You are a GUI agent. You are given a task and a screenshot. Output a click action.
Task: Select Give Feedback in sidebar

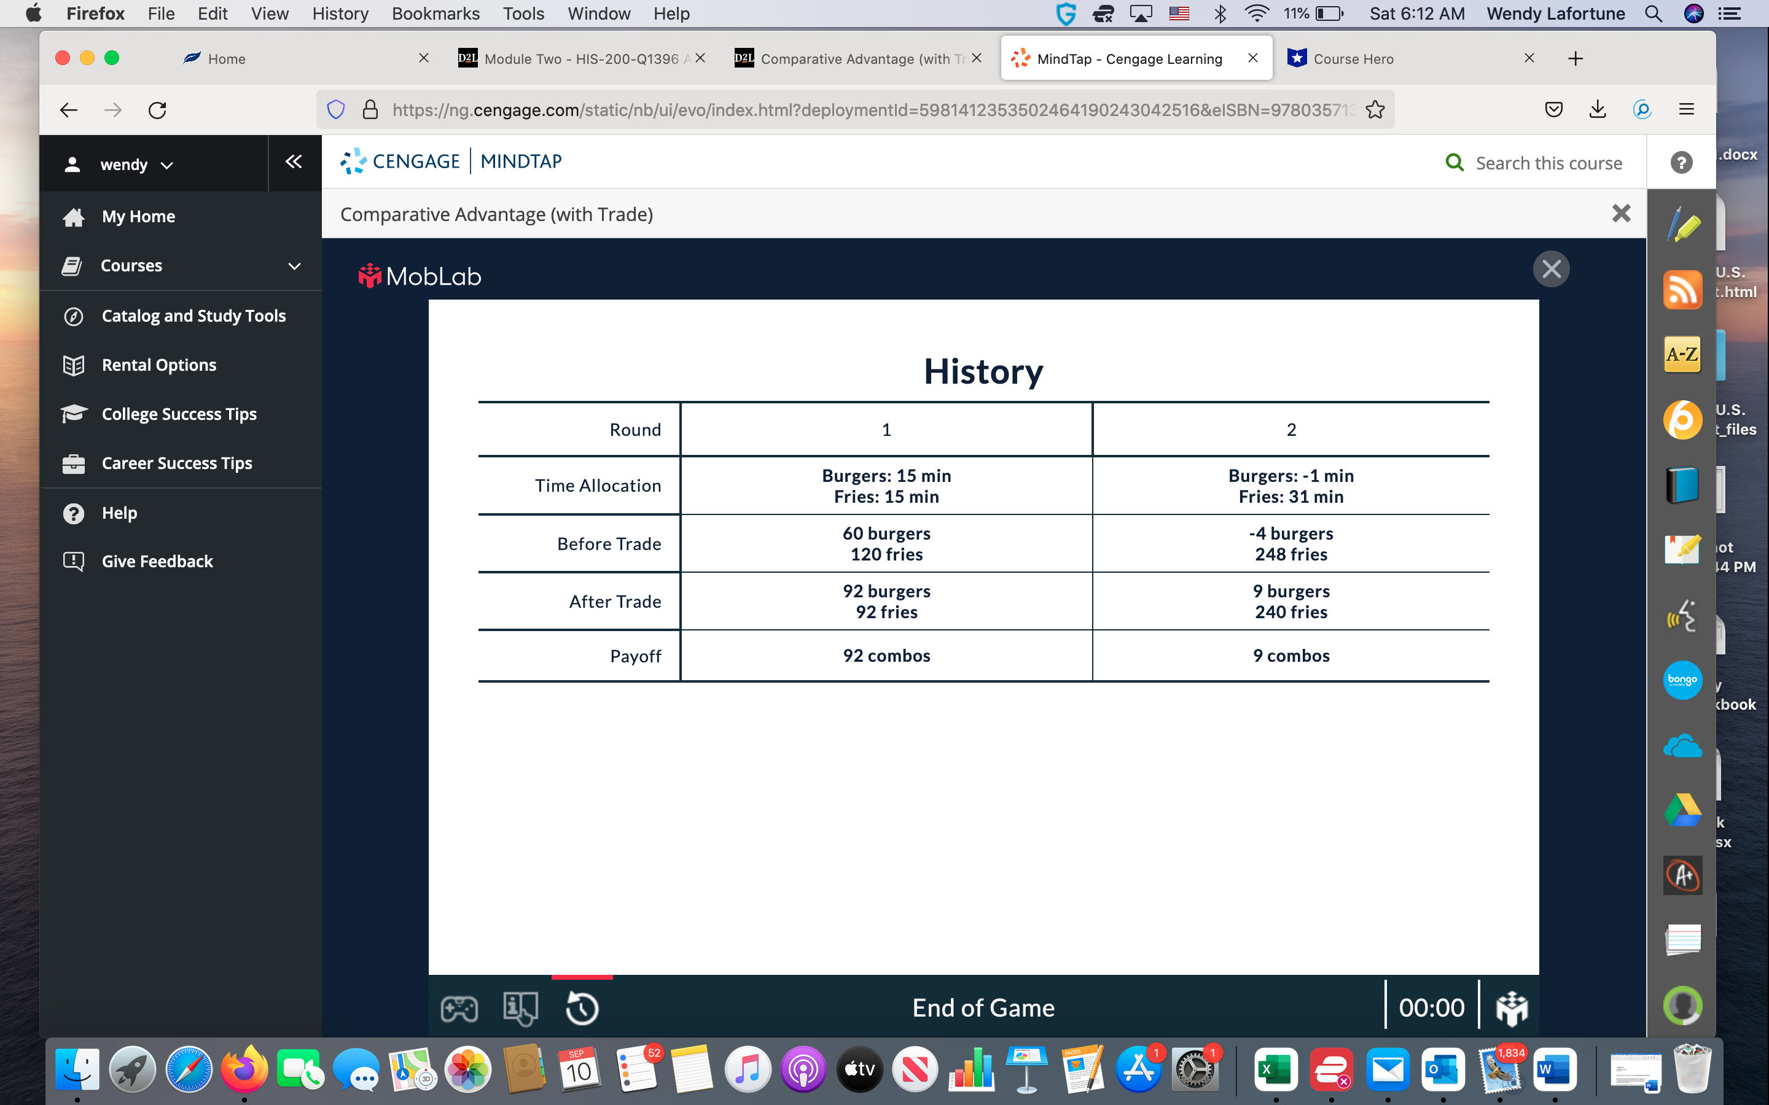pyautogui.click(x=157, y=561)
